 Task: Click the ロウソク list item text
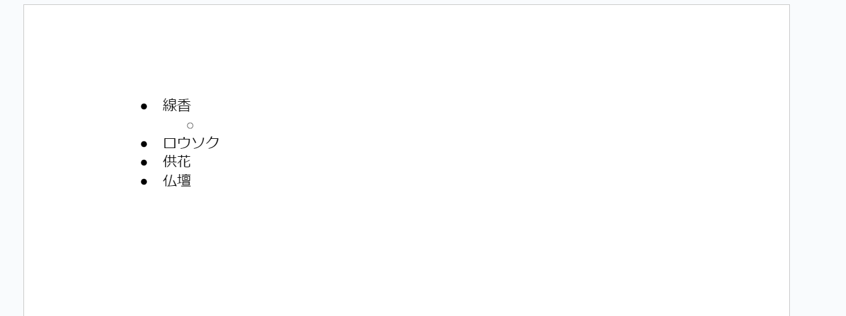pyautogui.click(x=191, y=143)
